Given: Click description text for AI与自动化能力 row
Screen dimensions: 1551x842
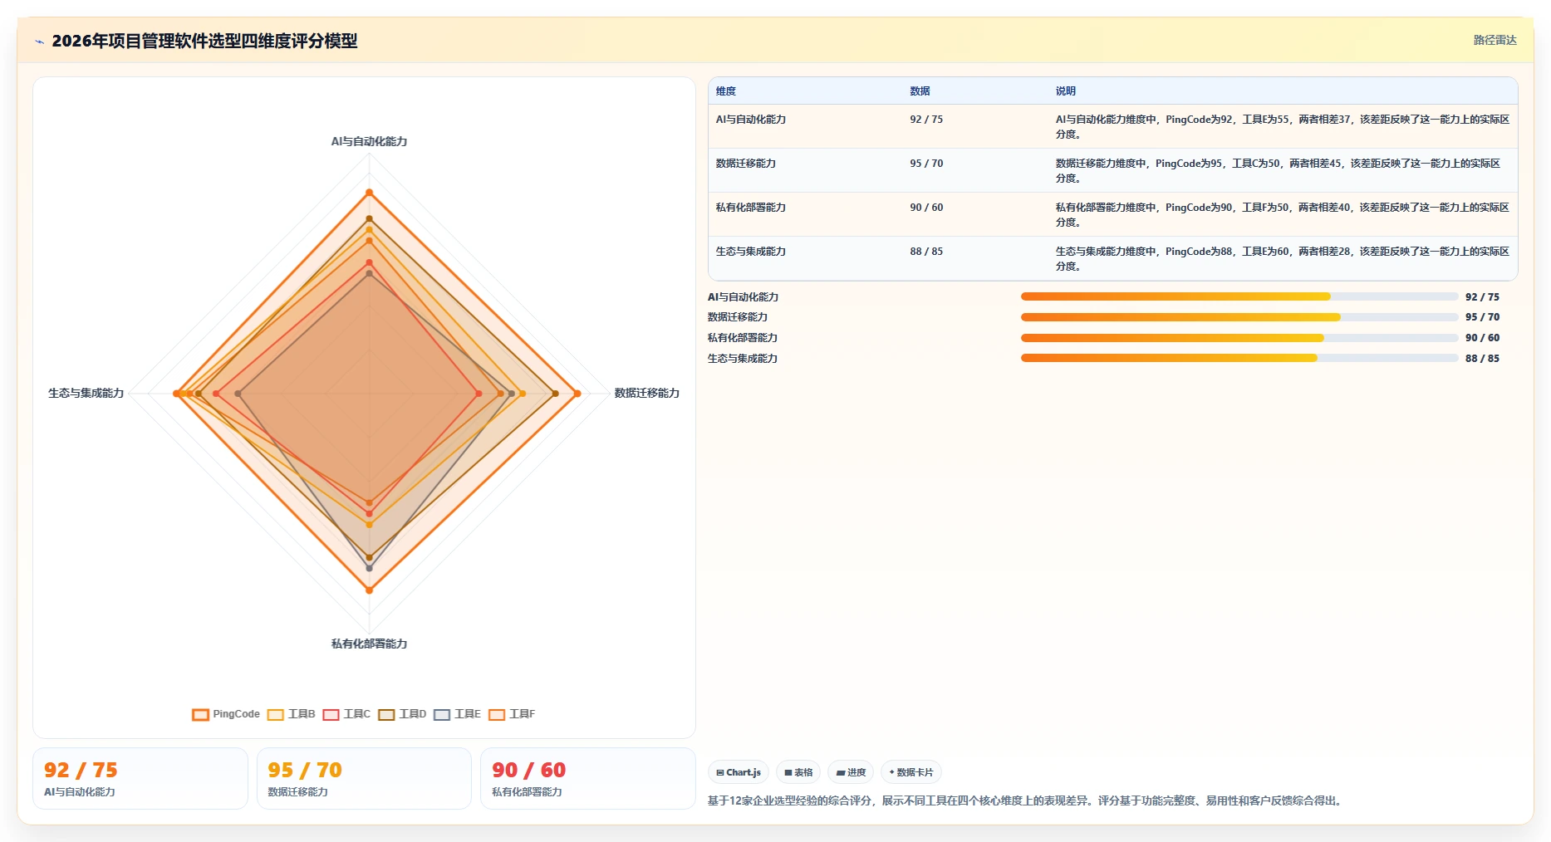Looking at the screenshot, I should click(1283, 127).
